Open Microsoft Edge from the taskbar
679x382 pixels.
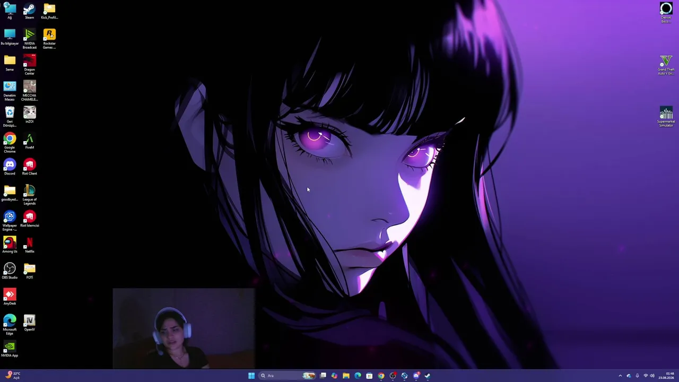point(358,376)
